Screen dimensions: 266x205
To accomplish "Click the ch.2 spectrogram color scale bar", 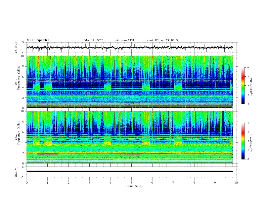I will pos(243,141).
